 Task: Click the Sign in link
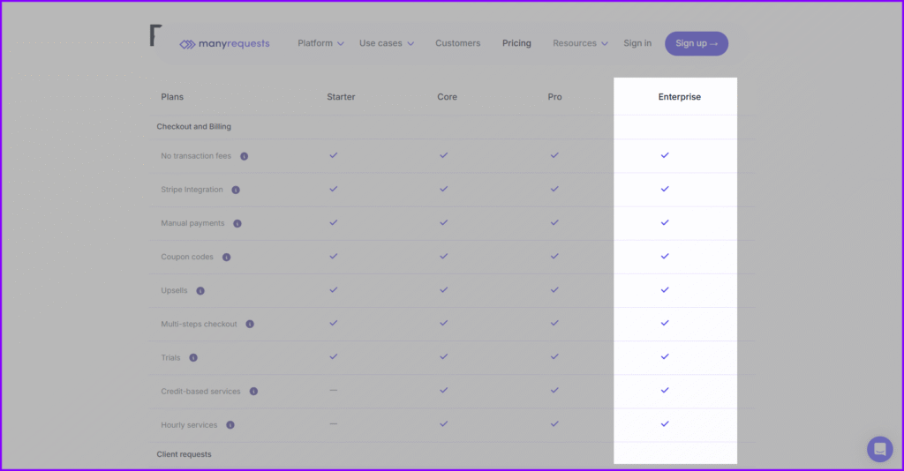(637, 43)
